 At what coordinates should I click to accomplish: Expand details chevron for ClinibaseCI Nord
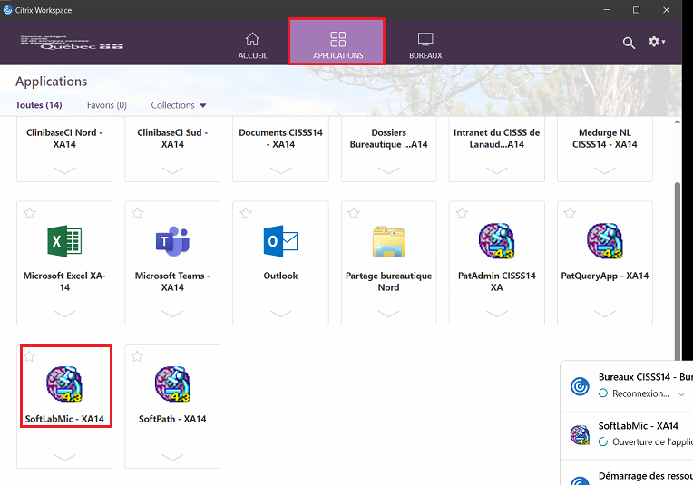(x=64, y=170)
